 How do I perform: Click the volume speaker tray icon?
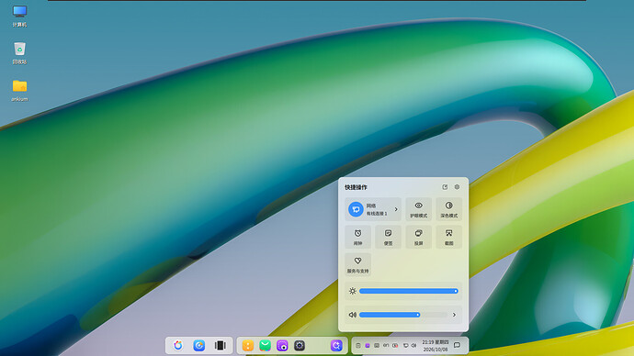coord(413,346)
